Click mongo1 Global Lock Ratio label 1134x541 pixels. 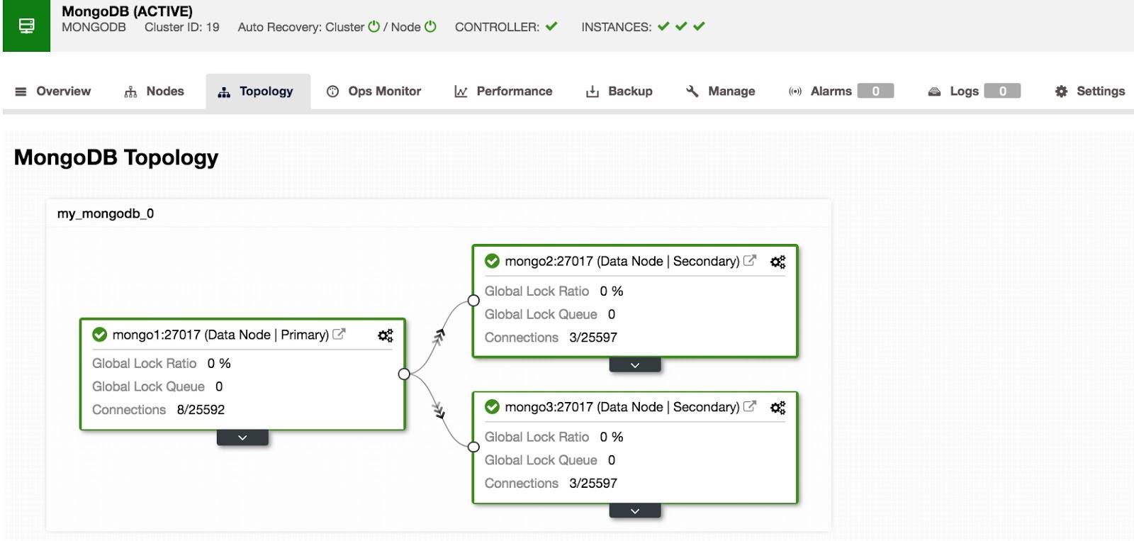click(144, 363)
